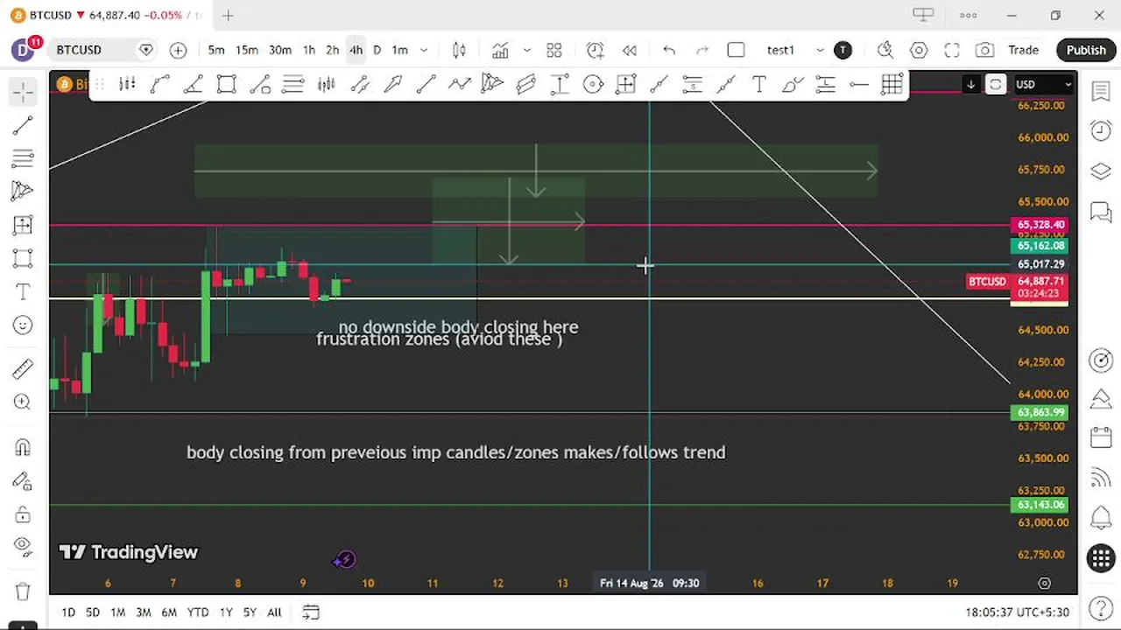1121x630 pixels.
Task: Select the polyline path tool in favorites toolbar
Action: 460,84
